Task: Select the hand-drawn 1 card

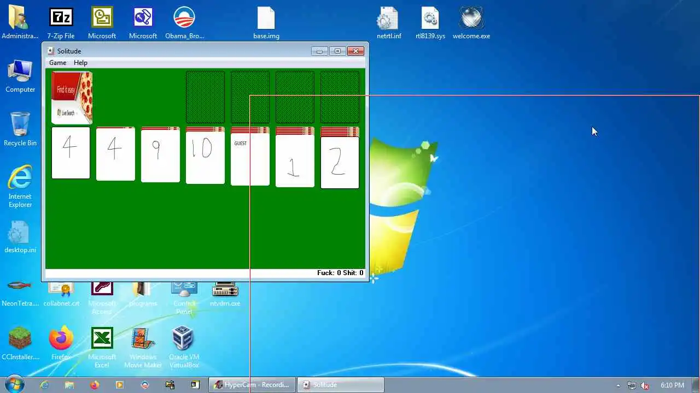Action: tap(295, 161)
